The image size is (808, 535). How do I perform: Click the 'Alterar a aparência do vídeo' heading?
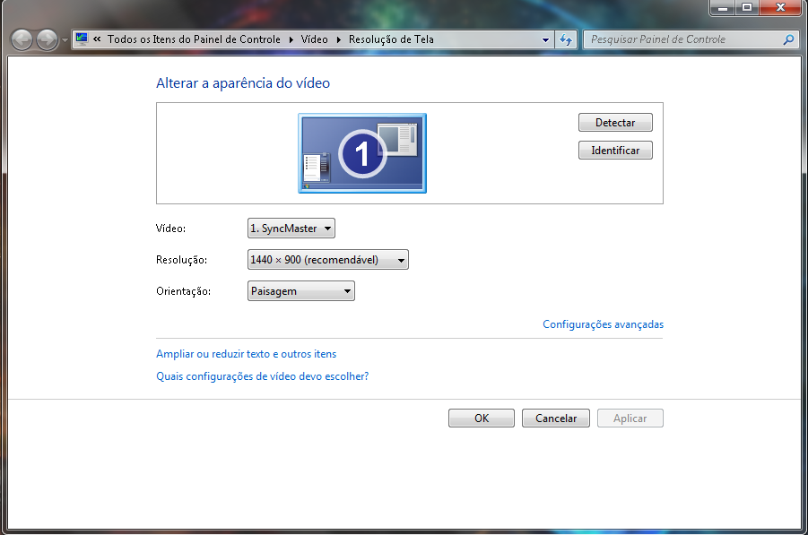tap(243, 83)
